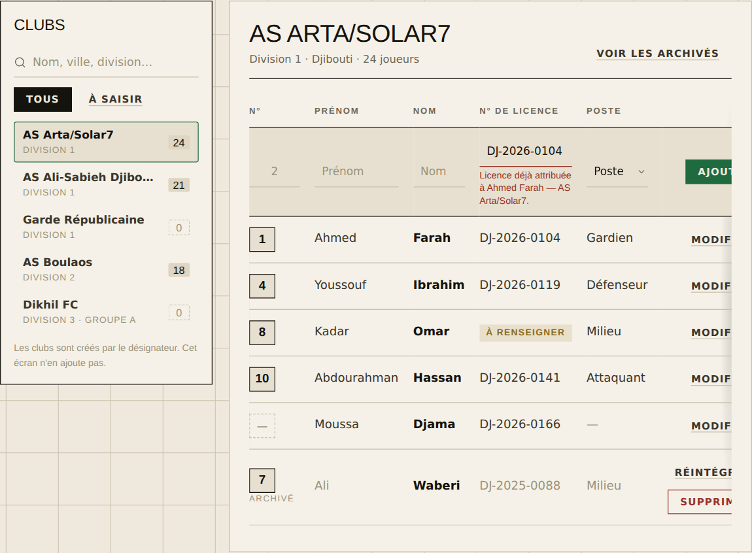
Task: Open the AS Boulaos club
Action: [x=106, y=269]
